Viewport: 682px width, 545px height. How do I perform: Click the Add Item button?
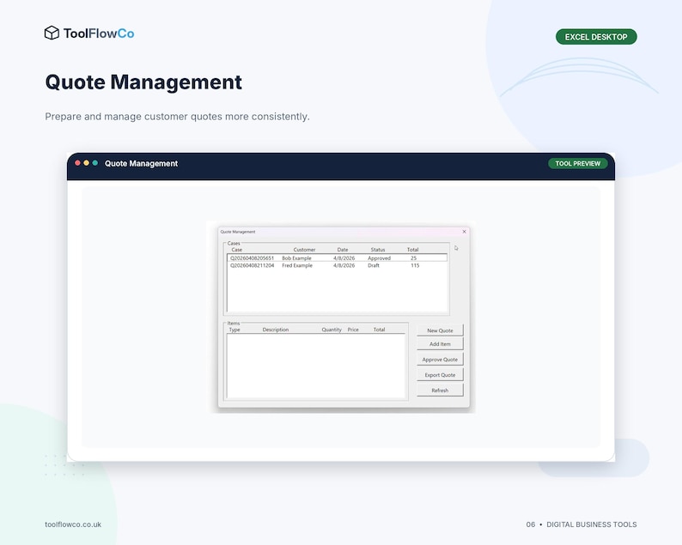point(440,344)
